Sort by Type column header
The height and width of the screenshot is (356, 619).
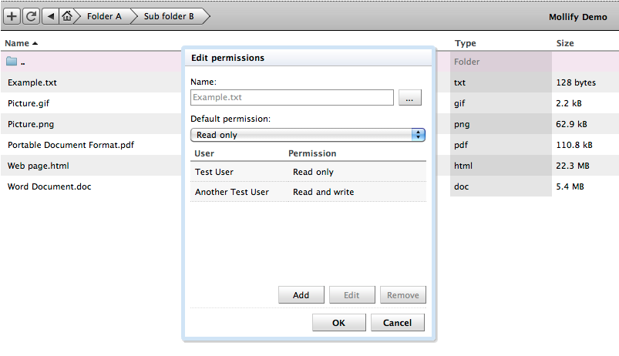click(x=465, y=43)
